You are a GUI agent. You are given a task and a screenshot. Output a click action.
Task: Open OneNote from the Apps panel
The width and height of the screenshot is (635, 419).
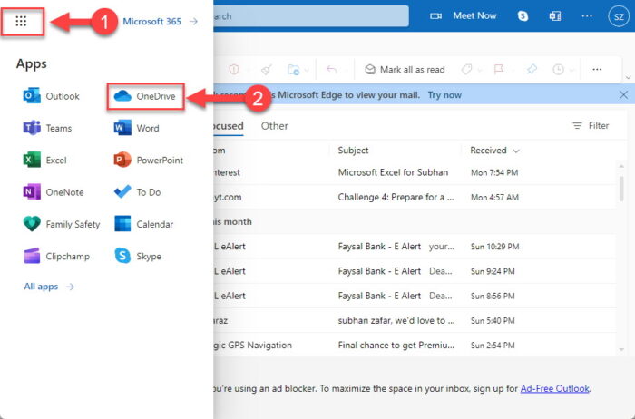54,192
